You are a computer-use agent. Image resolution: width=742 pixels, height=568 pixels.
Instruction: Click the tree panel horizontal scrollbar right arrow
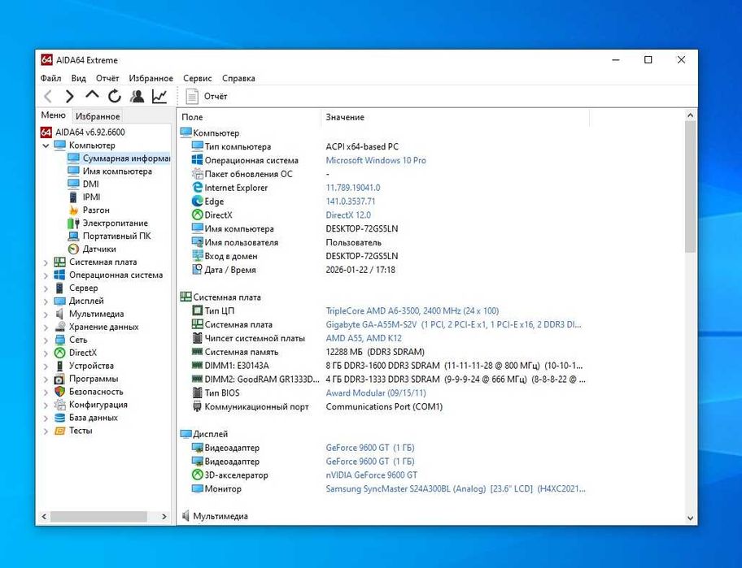[x=164, y=517]
